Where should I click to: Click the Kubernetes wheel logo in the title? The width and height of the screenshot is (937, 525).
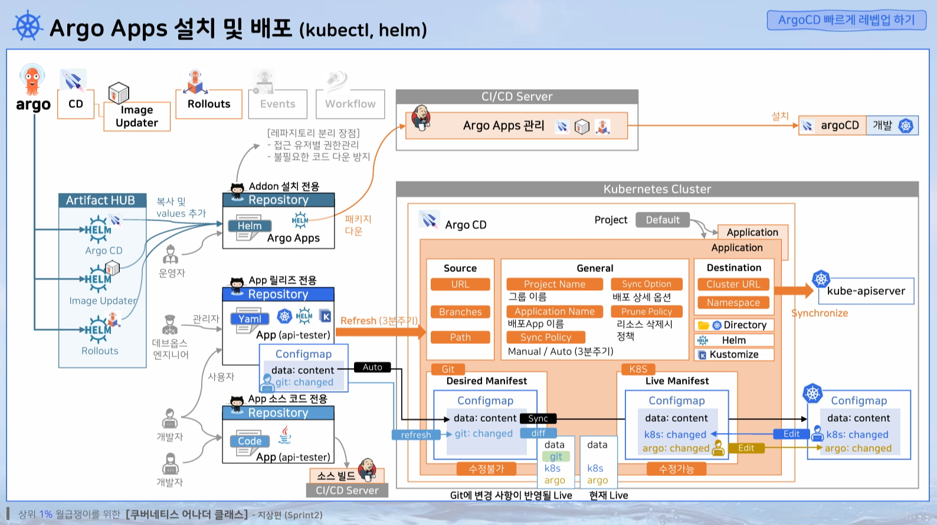tap(28, 27)
